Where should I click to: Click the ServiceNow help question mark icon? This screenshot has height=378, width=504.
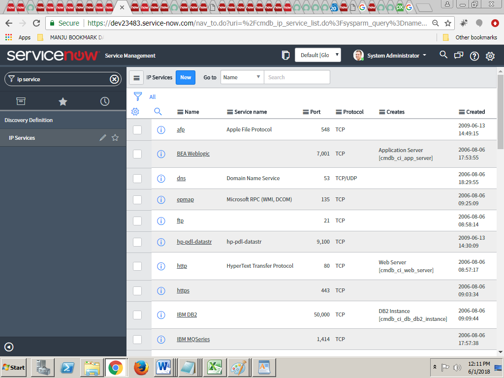[x=474, y=56]
